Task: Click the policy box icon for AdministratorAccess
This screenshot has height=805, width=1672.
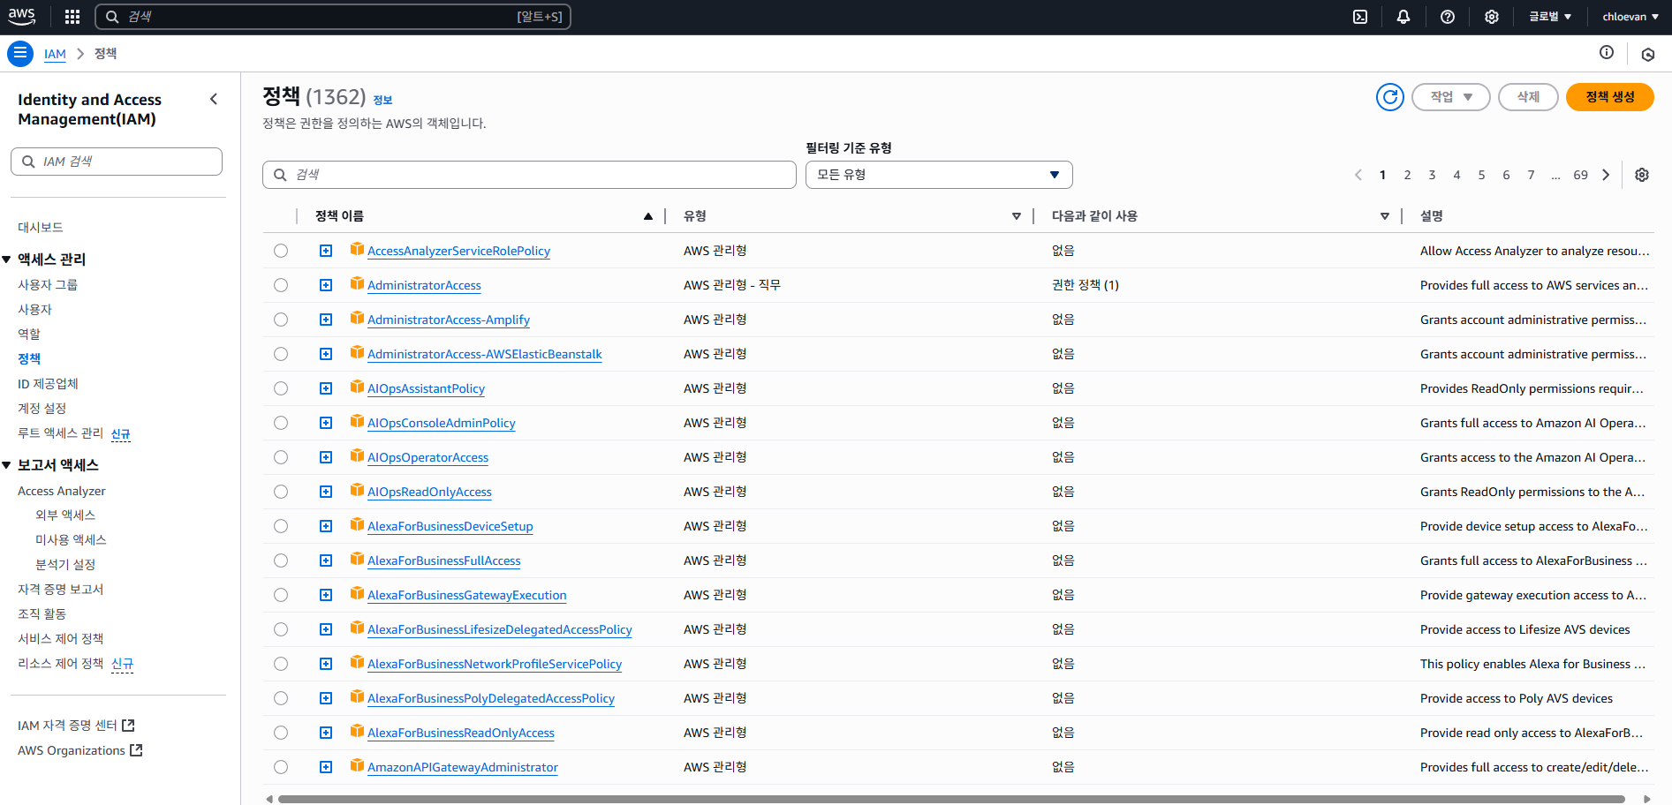Action: click(357, 283)
